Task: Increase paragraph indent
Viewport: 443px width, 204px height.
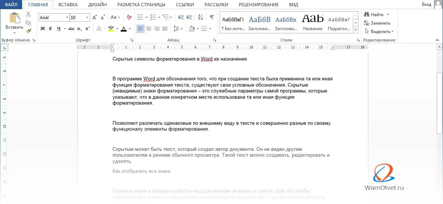Action: coord(189,17)
